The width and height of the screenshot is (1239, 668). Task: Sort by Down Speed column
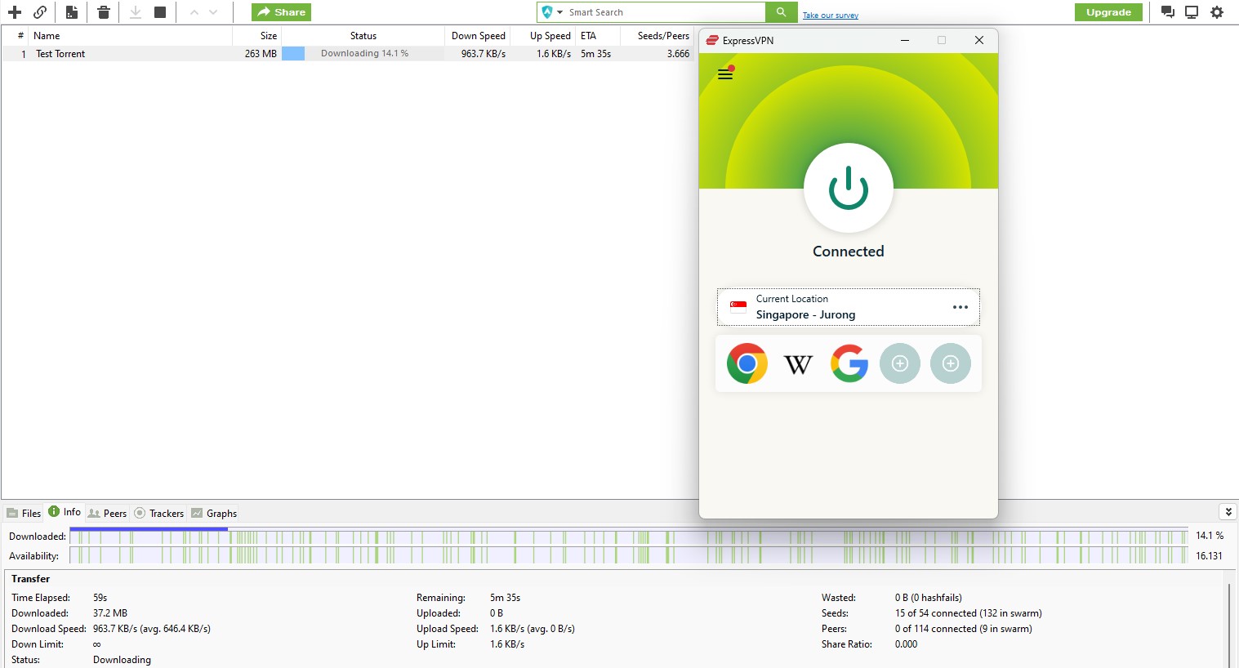pos(478,36)
